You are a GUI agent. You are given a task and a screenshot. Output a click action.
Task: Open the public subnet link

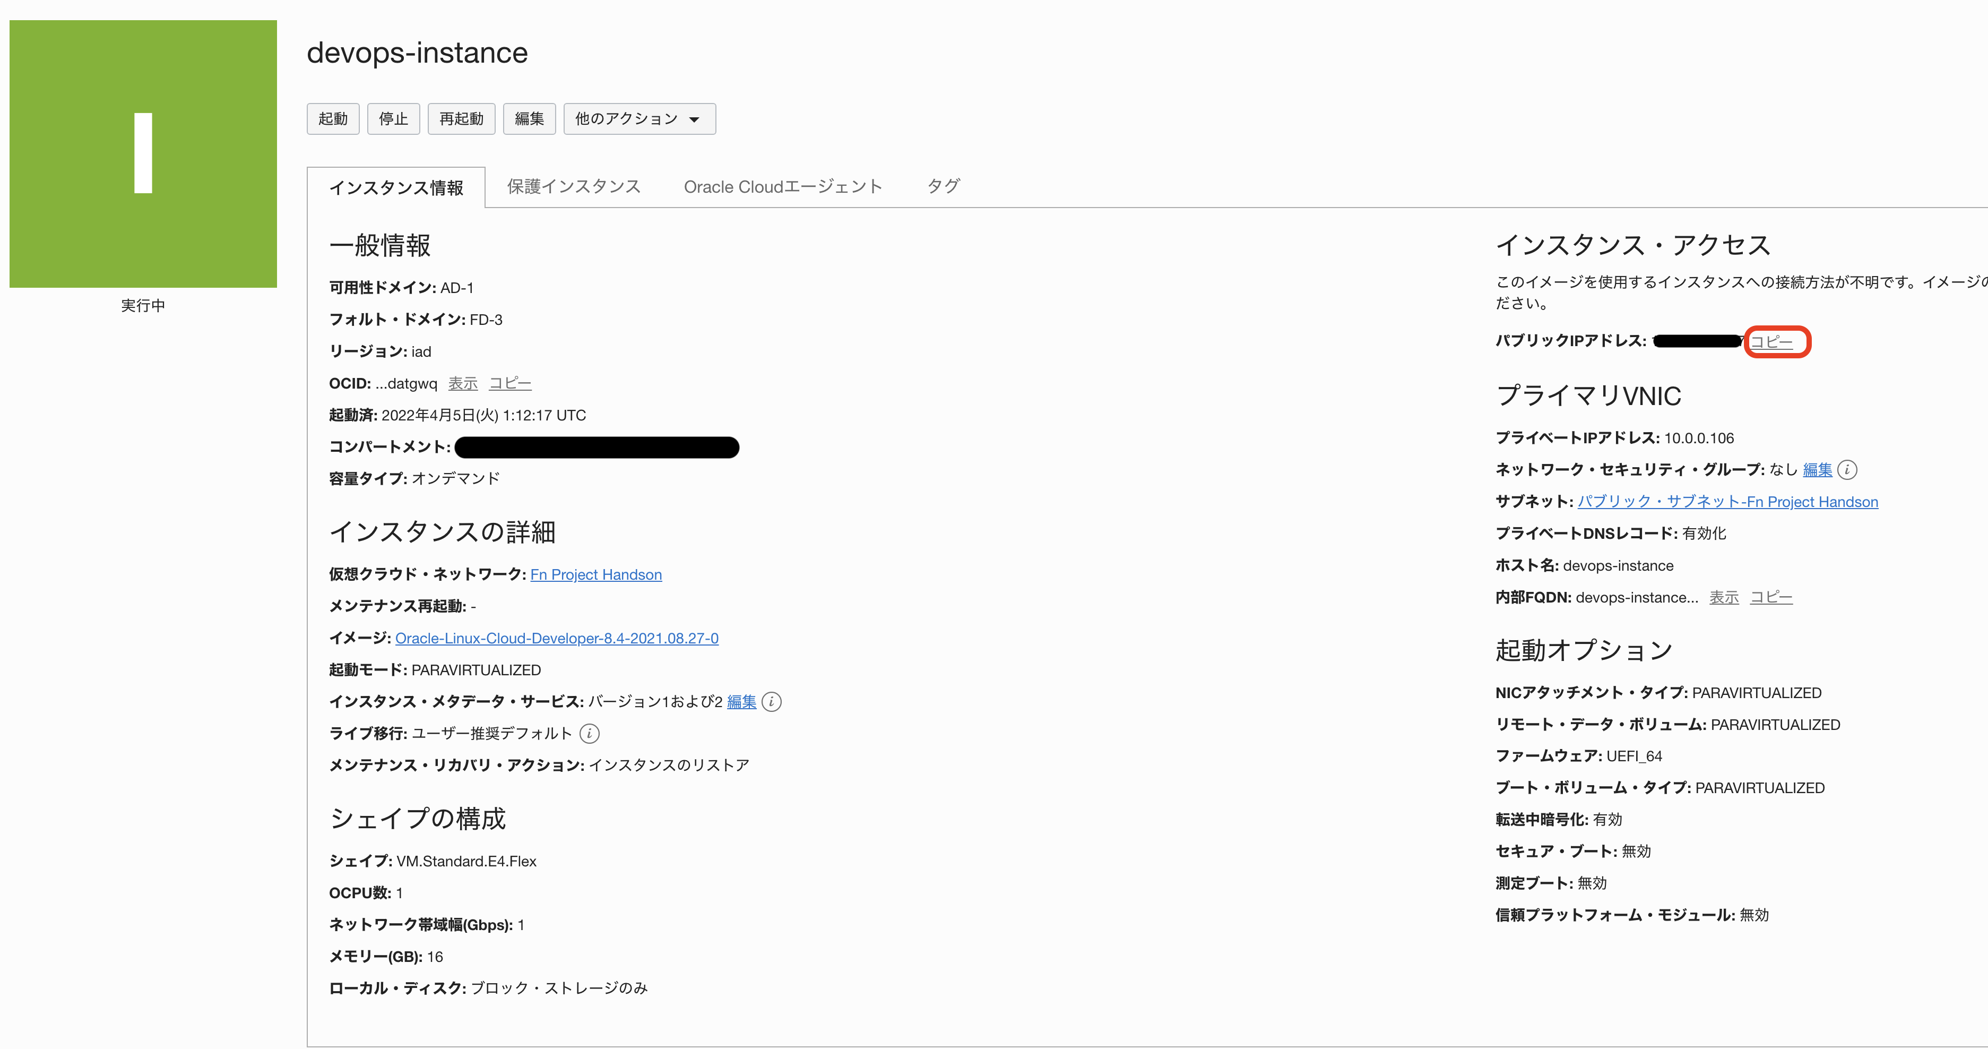coord(1727,502)
